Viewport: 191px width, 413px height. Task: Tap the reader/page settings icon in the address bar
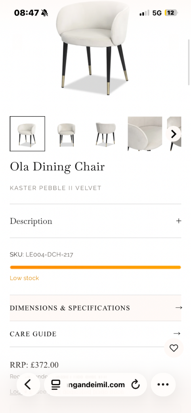coord(56,384)
